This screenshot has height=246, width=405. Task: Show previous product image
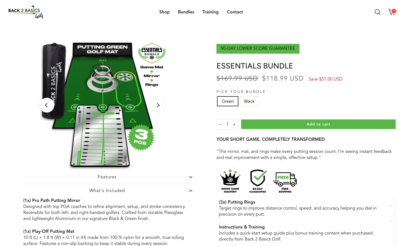pos(47,105)
